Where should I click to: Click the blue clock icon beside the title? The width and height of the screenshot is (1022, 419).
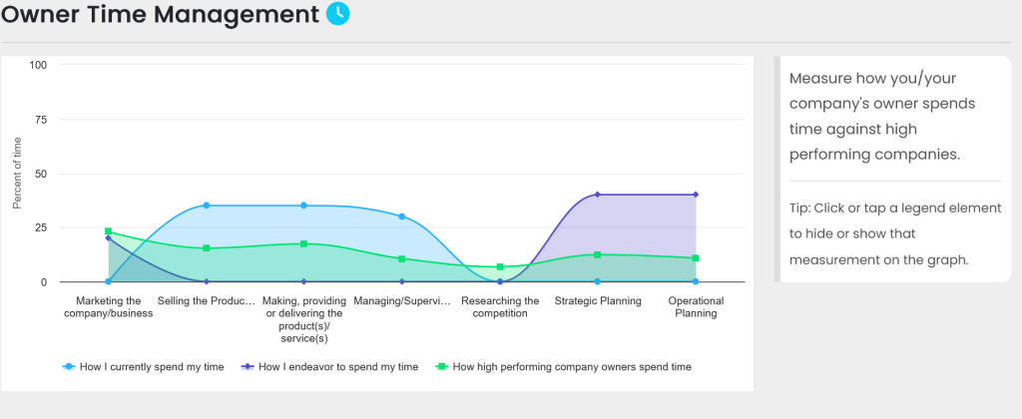click(x=338, y=13)
